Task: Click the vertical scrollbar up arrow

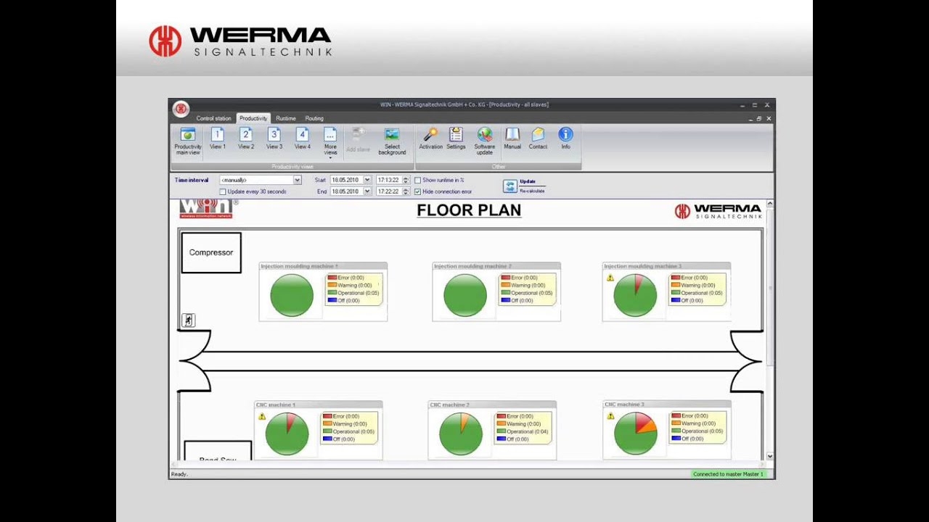Action: pyautogui.click(x=769, y=204)
